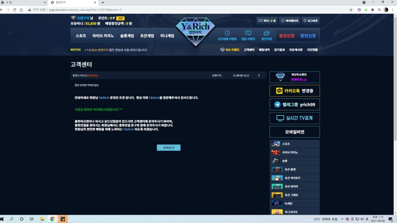
Task: Open 시간대별 이벤트 clock icon
Action: pyautogui.click(x=227, y=36)
